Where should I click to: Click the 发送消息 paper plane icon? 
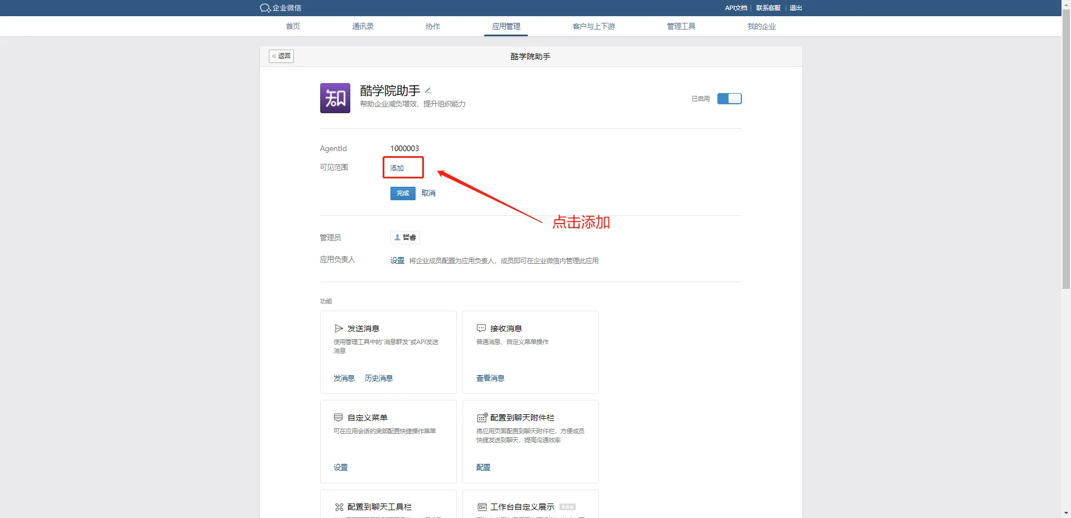coord(338,328)
